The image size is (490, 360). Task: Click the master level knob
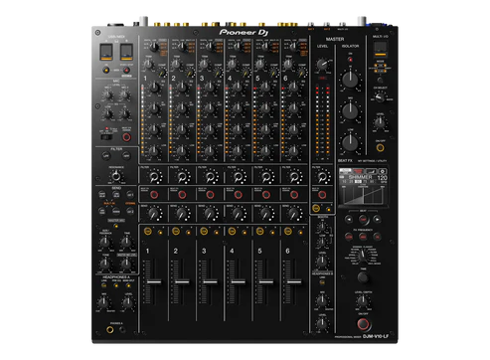[322, 64]
